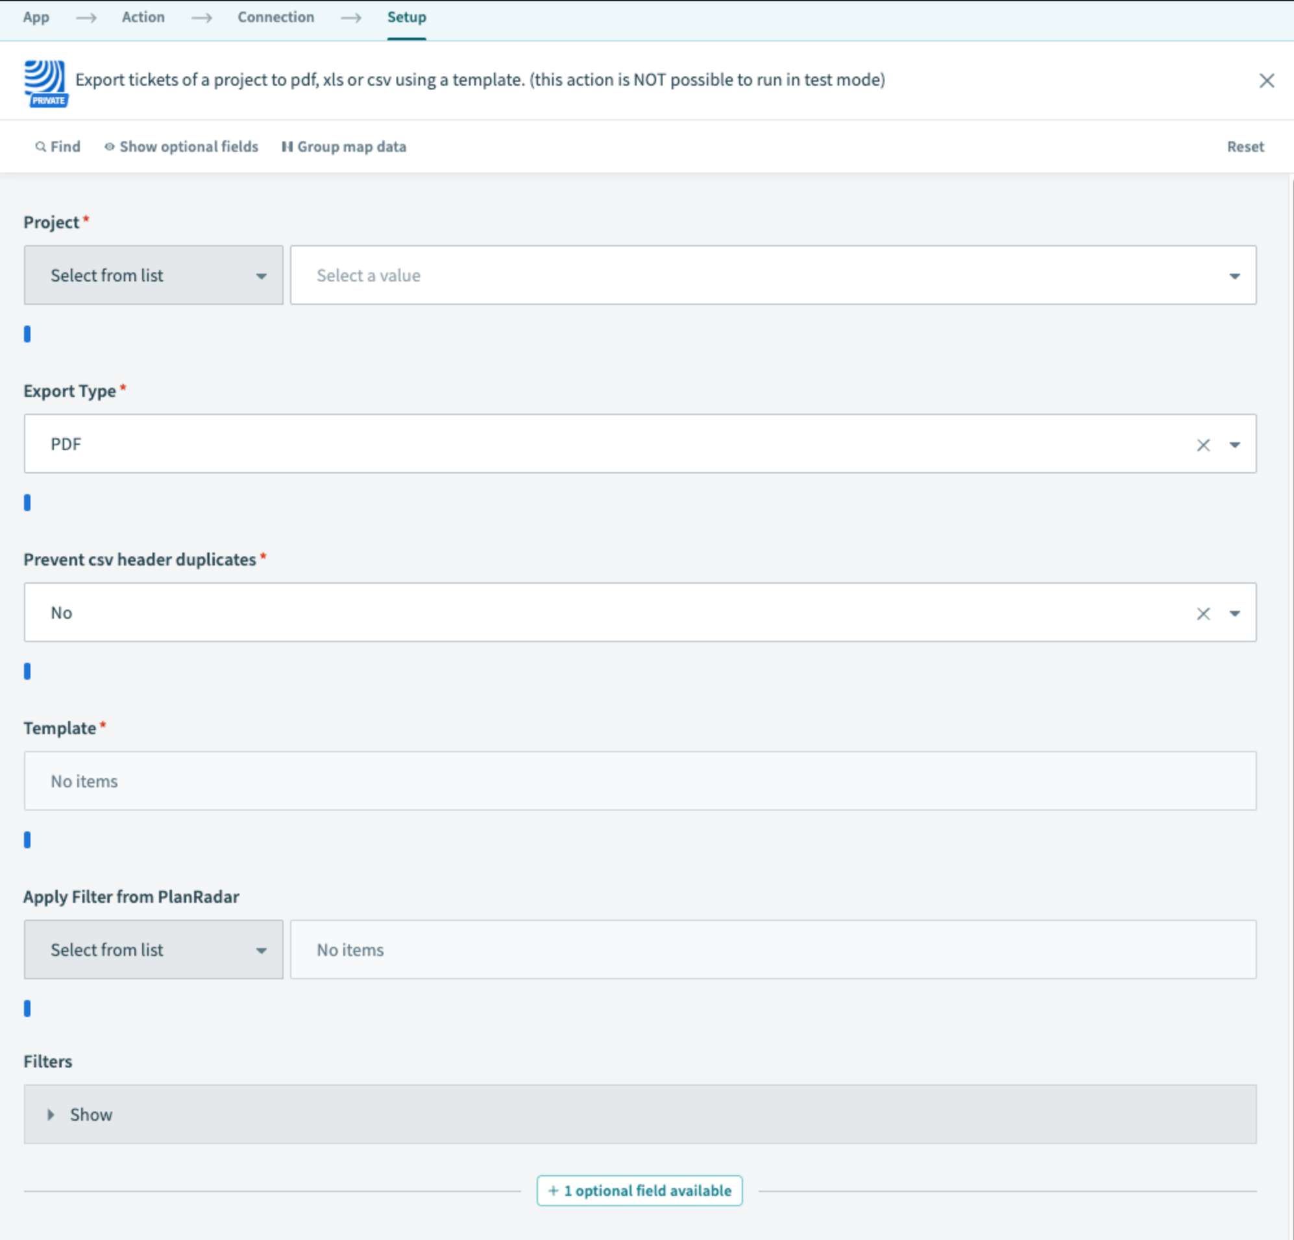Viewport: 1294px width, 1240px height.
Task: Click 1 optional field available button
Action: coord(639,1190)
